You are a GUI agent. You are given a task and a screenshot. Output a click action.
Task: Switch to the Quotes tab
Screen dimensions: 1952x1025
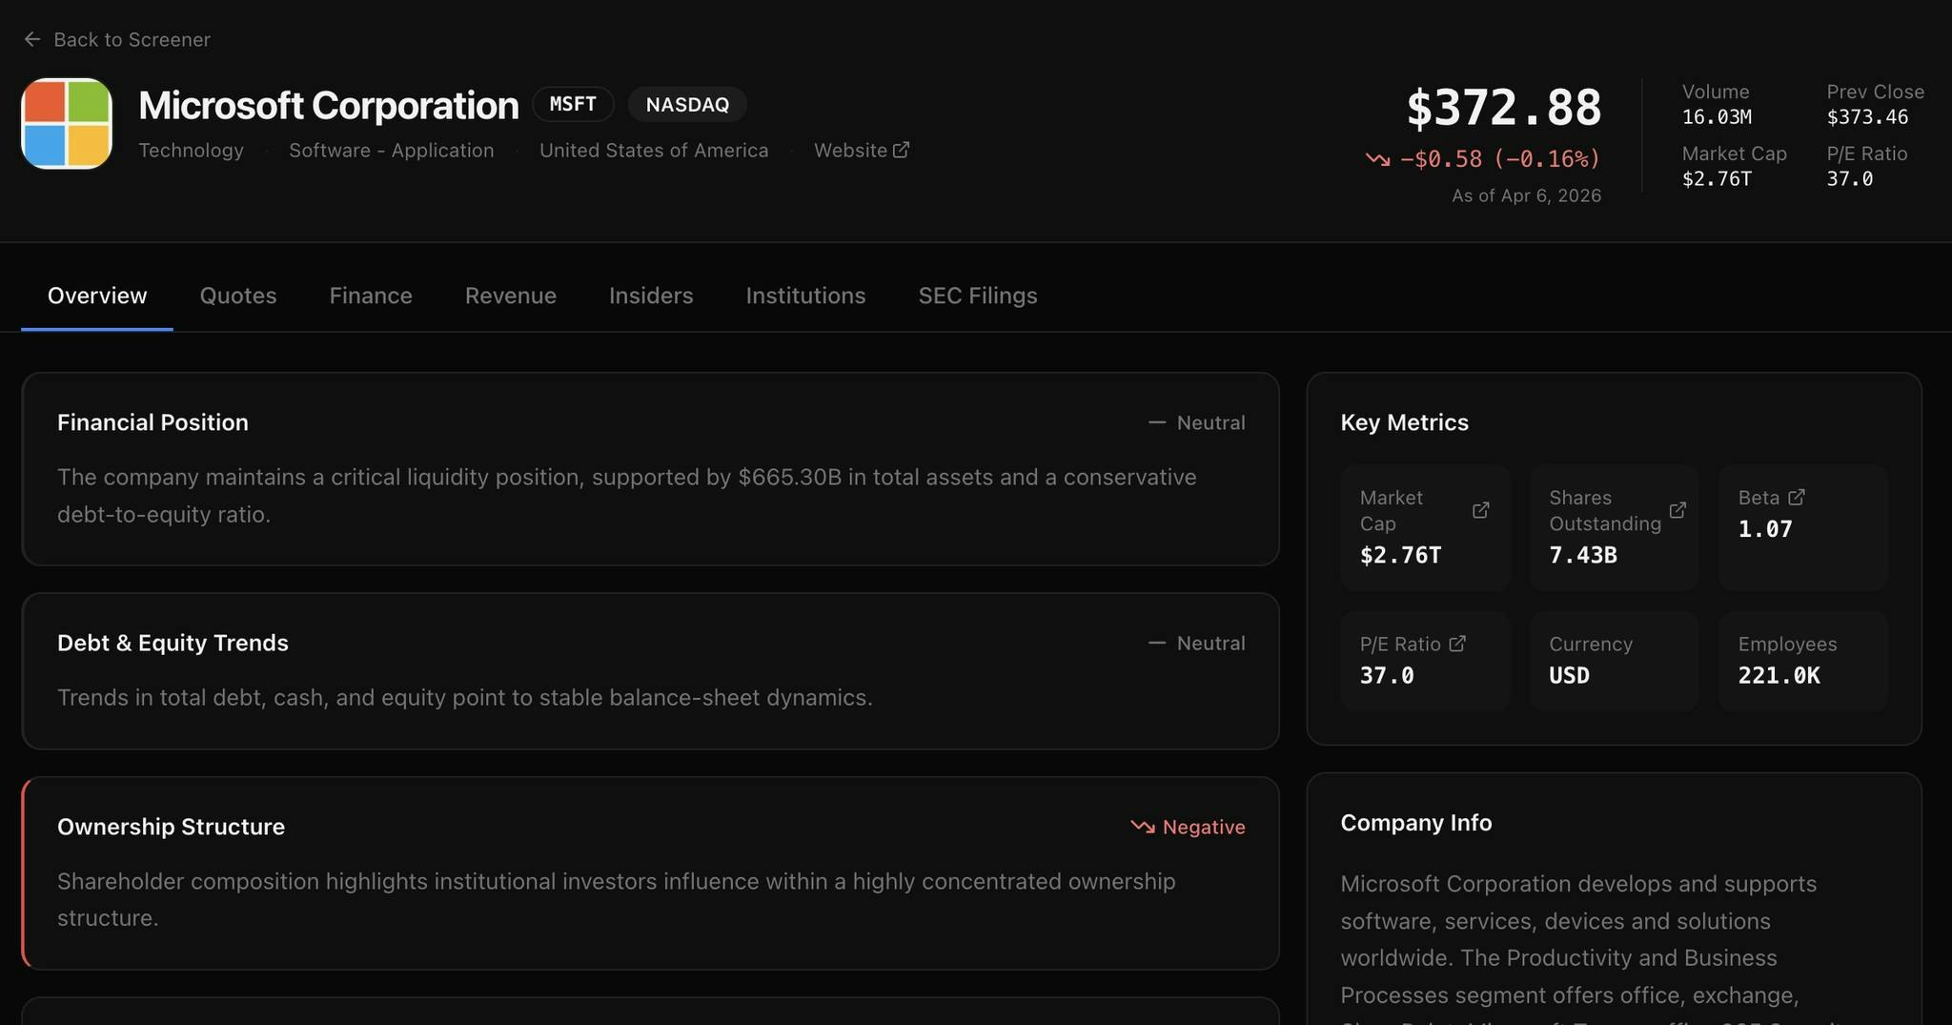click(x=238, y=296)
